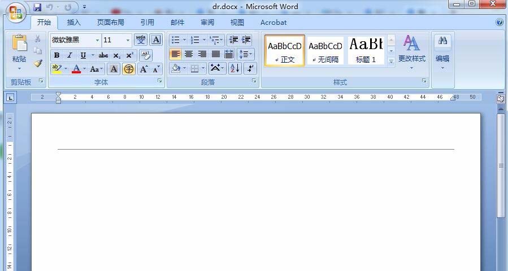Apply distributed alignment
508x271 pixels.
click(x=229, y=54)
